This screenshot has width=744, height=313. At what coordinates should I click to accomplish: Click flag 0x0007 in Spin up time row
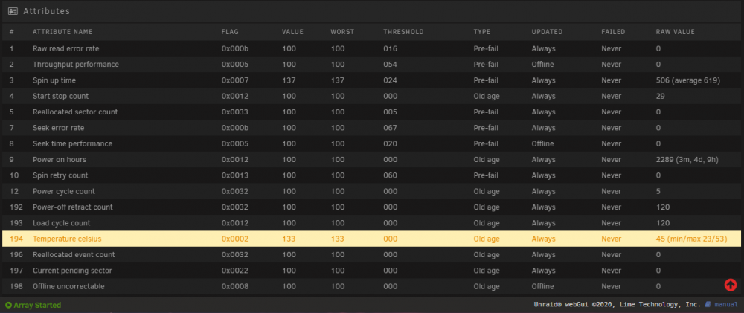tap(235, 80)
